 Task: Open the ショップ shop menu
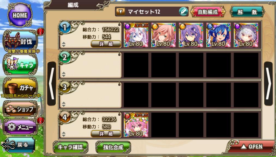coord(20,109)
